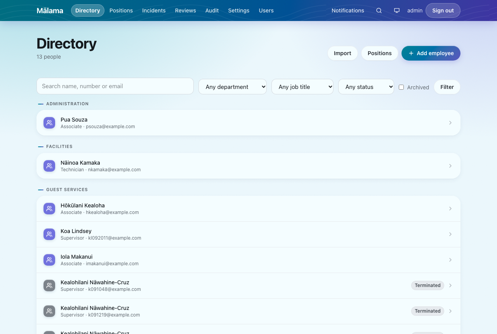The width and height of the screenshot is (497, 334).
Task: Click the Sign out button
Action: coord(443,10)
